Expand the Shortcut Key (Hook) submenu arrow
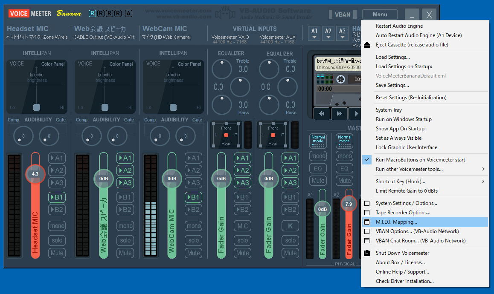The width and height of the screenshot is (494, 294). point(483,182)
